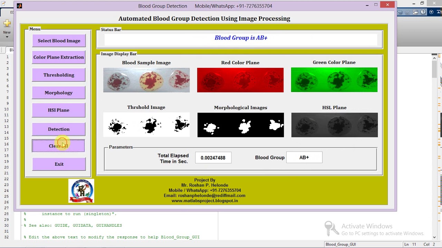This screenshot has width=442, height=248.
Task: Click the Blood_Group_GUI status bar entry
Action: [341, 244]
